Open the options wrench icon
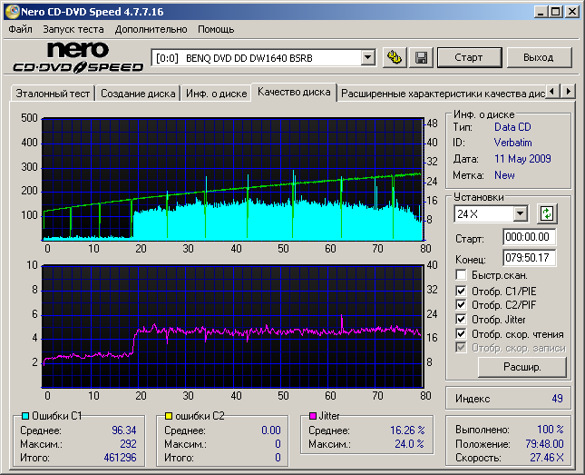 tap(395, 57)
